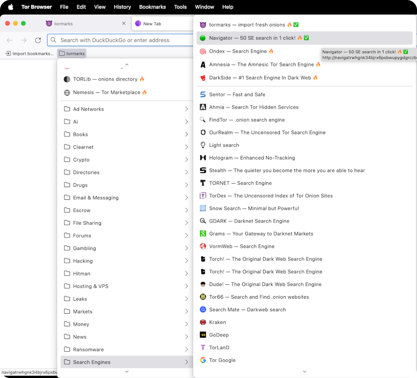Open TORLib onions directory bookmark
Screen dimensions: 417x378
[108, 79]
